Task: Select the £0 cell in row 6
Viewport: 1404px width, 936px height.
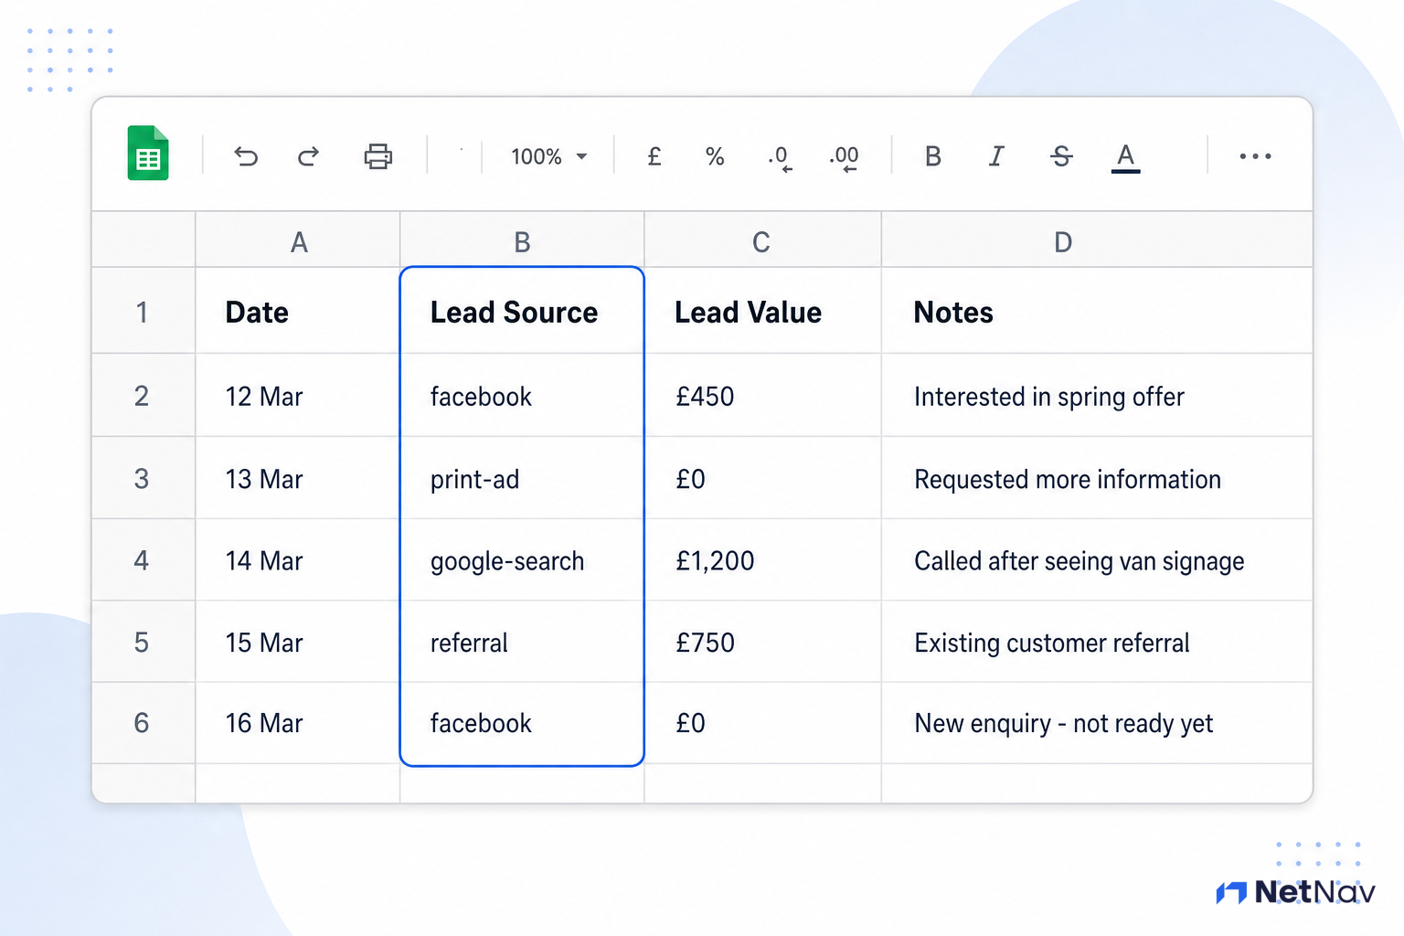Action: coord(762,723)
